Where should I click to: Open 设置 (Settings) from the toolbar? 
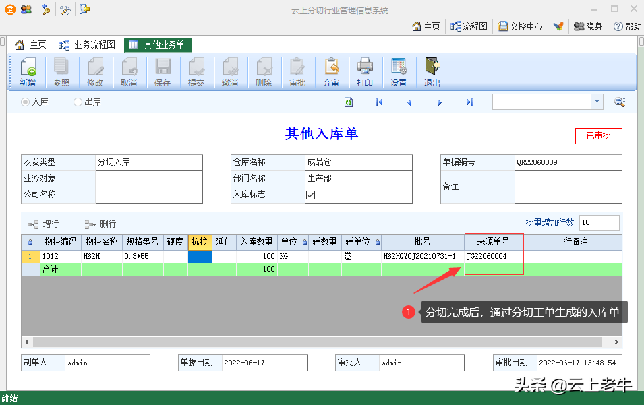point(399,72)
